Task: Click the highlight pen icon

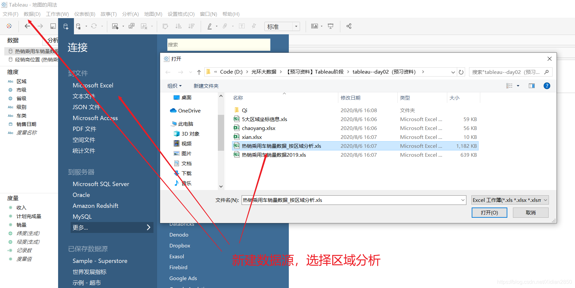Action: point(210,26)
